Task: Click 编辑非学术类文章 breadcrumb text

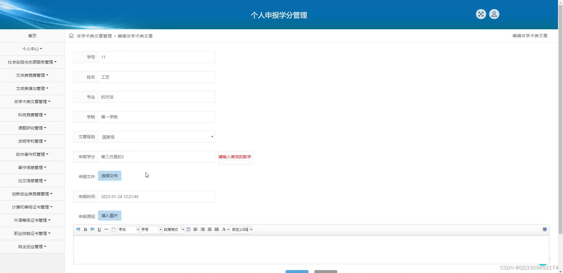Action: click(x=135, y=36)
